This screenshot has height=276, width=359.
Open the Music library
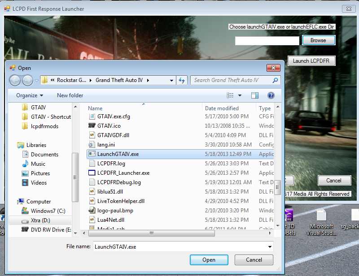[38, 164]
